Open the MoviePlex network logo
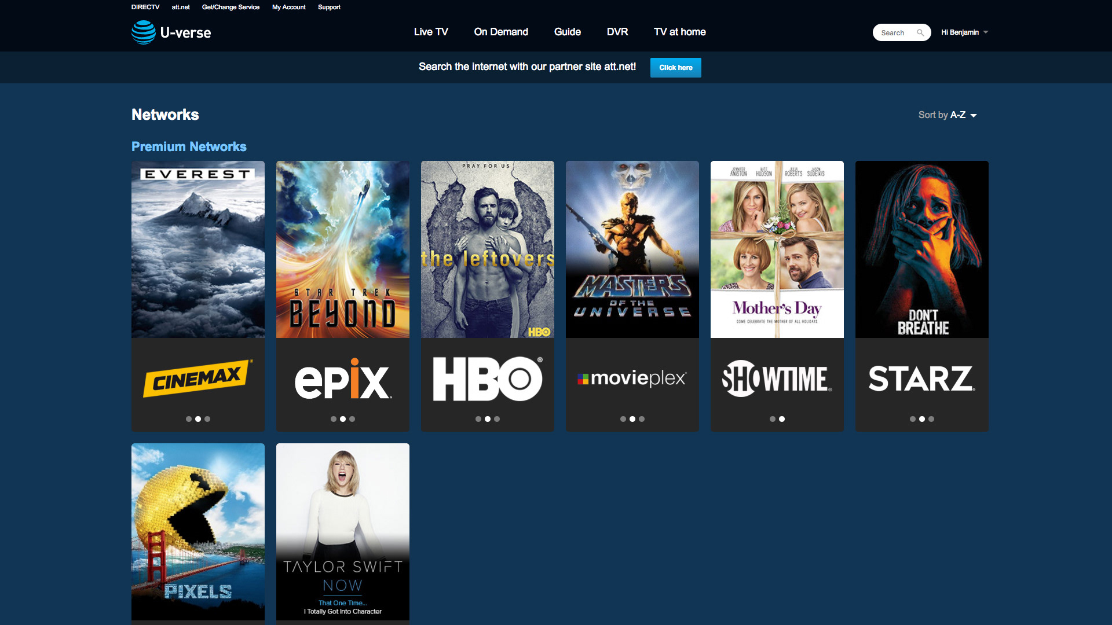The width and height of the screenshot is (1112, 625). (x=632, y=378)
